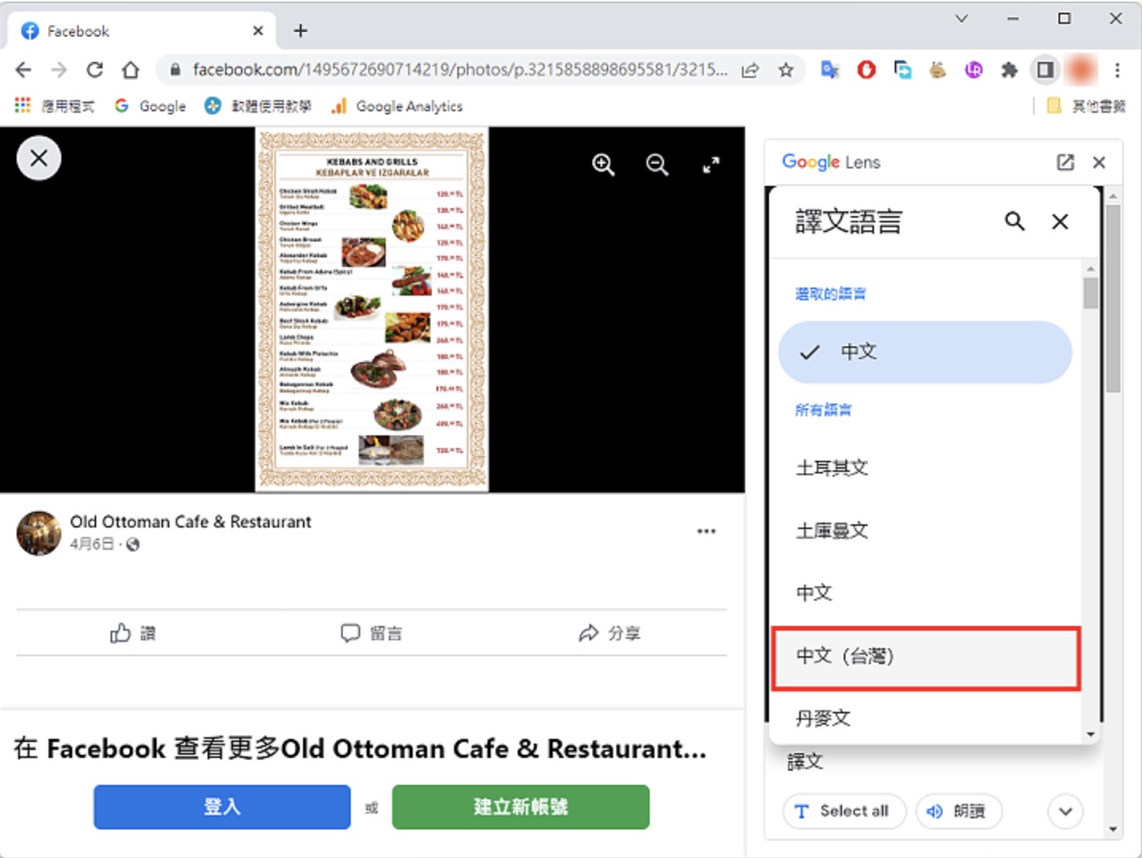Open tab search dropdown arrow

tap(961, 18)
